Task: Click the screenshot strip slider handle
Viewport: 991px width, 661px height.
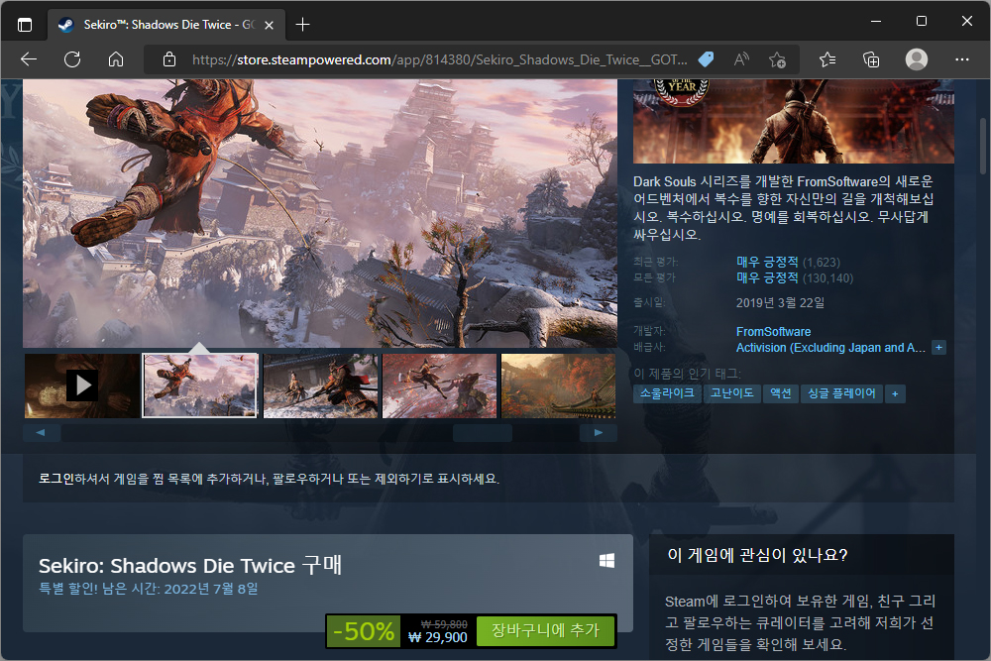Action: [x=483, y=433]
